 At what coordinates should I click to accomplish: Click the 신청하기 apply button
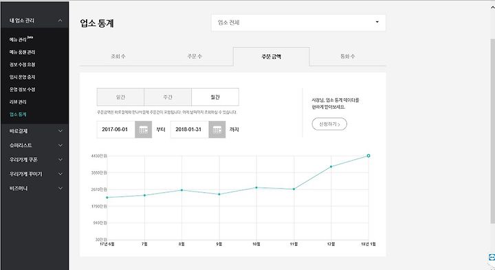point(329,124)
